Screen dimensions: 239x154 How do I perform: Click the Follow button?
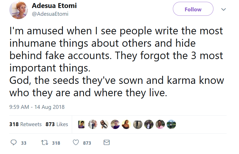tap(193, 9)
